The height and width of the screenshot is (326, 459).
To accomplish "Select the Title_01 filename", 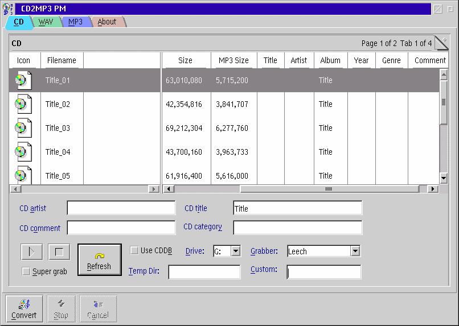I will point(58,80).
